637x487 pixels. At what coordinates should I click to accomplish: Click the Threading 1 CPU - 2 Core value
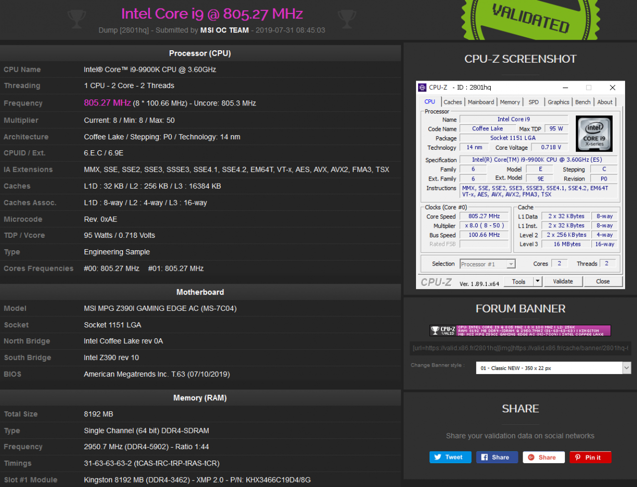129,86
